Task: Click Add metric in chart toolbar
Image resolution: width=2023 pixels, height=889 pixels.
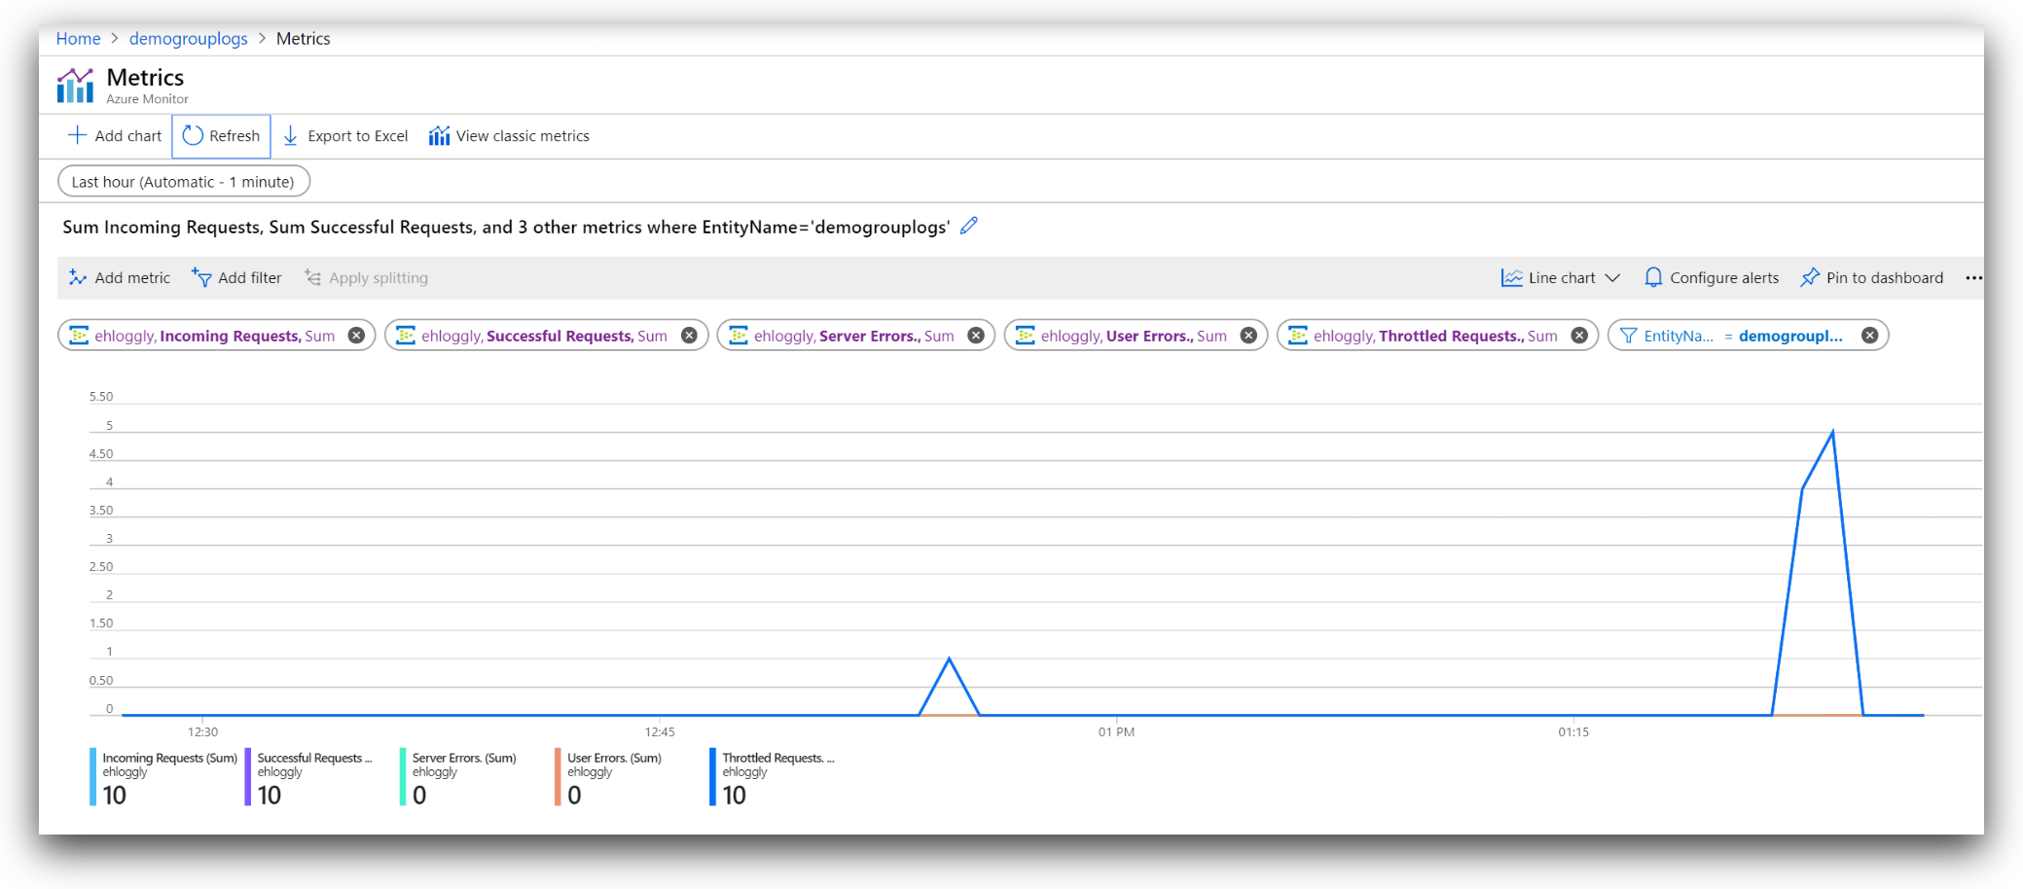Action: 119,278
